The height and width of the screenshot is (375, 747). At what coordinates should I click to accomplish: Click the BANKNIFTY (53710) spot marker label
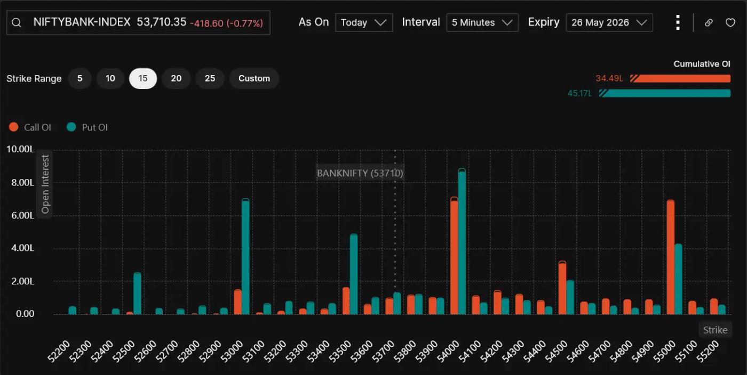tap(360, 173)
